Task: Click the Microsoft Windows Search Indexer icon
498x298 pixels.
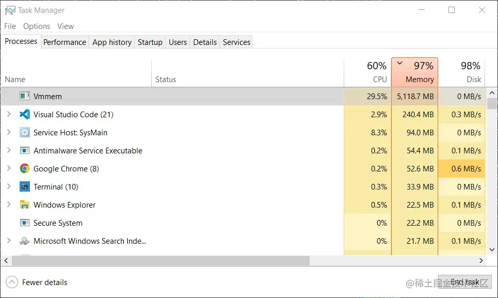Action: point(24,241)
